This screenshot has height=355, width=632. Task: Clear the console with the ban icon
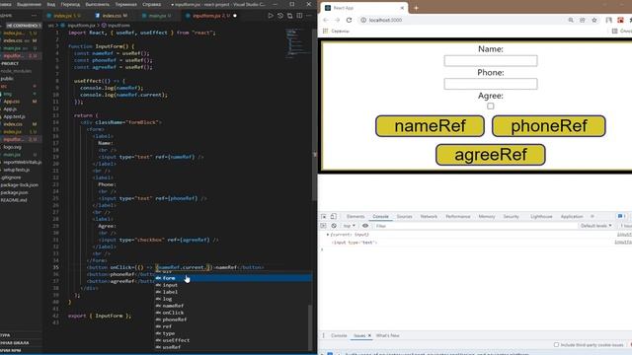(334, 226)
